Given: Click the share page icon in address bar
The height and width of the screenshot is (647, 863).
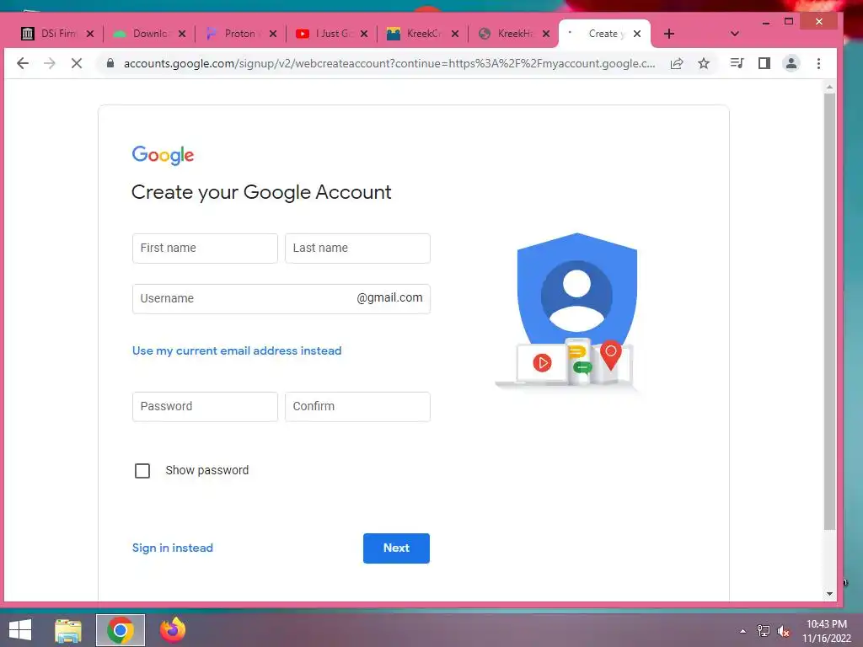Looking at the screenshot, I should (x=677, y=63).
